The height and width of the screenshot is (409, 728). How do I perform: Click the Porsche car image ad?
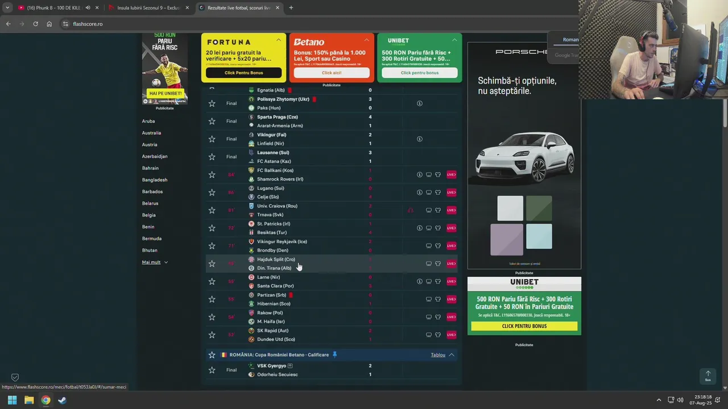[x=524, y=157]
